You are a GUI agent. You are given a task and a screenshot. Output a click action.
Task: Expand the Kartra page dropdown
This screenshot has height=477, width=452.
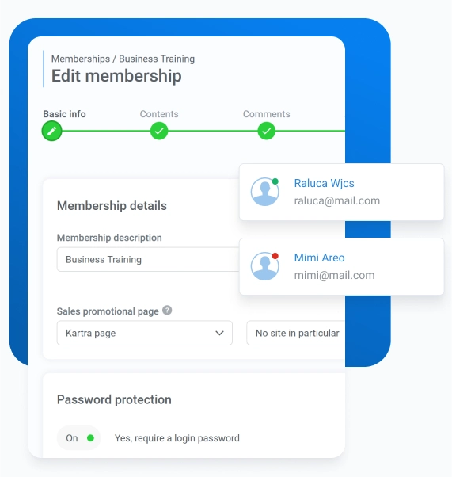click(145, 333)
